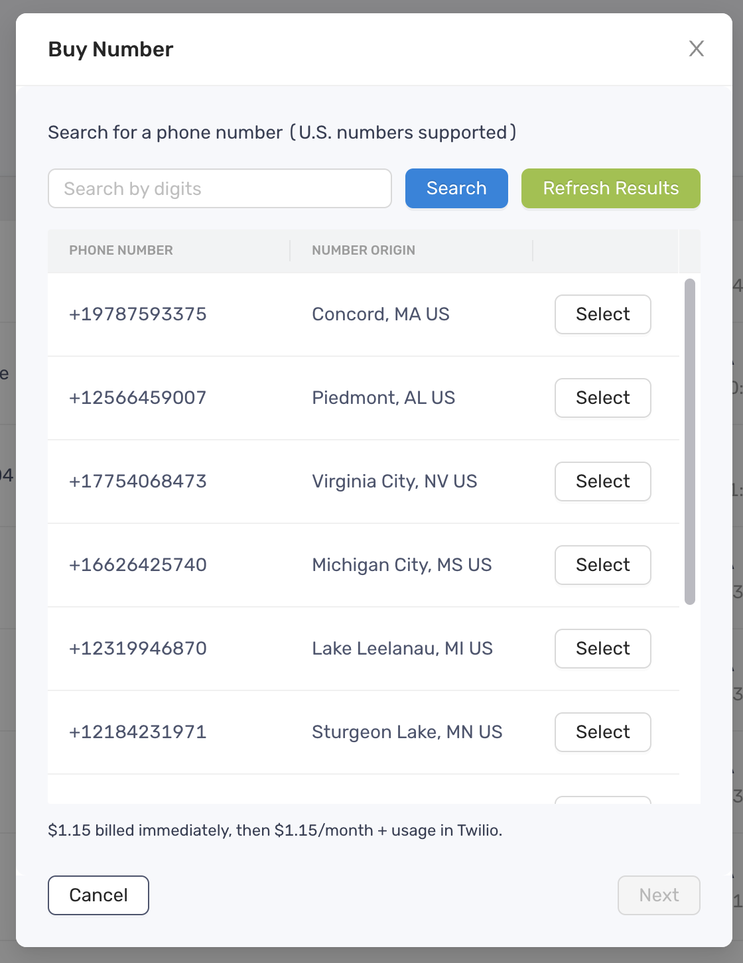Select the Michigan City MS number
Viewport: 743px width, 963px height.
click(x=602, y=565)
